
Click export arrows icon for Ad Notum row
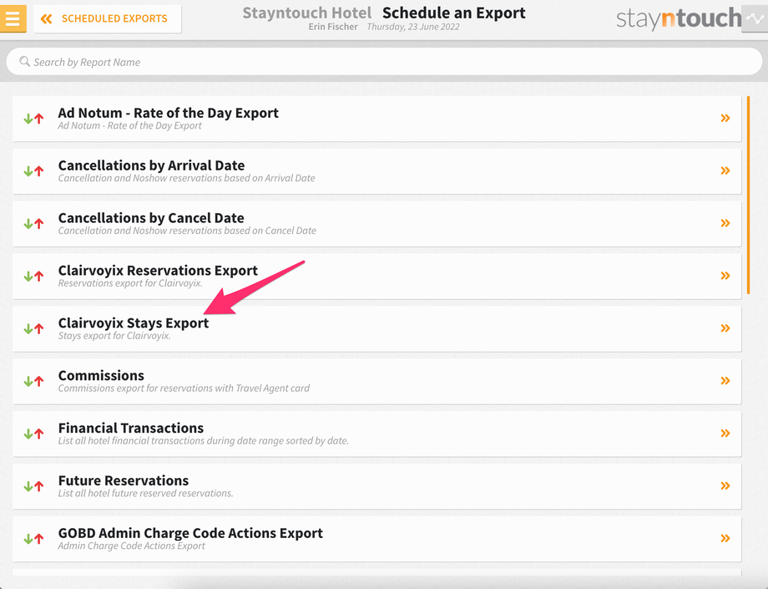pos(33,119)
